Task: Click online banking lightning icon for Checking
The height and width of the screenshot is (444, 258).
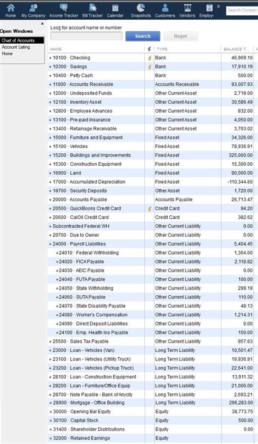Action: point(150,58)
